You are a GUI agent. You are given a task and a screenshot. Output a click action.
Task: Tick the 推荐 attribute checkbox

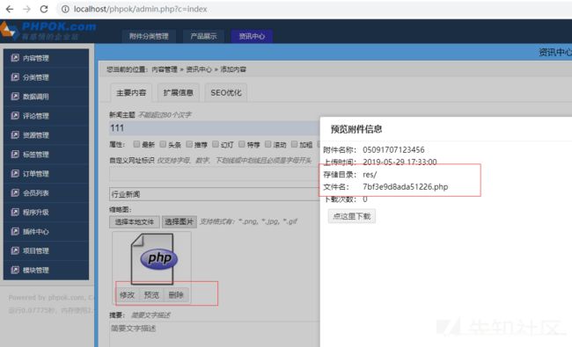click(x=189, y=144)
